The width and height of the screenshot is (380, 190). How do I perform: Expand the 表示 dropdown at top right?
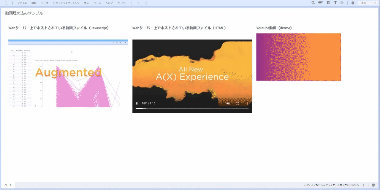click(x=368, y=3)
